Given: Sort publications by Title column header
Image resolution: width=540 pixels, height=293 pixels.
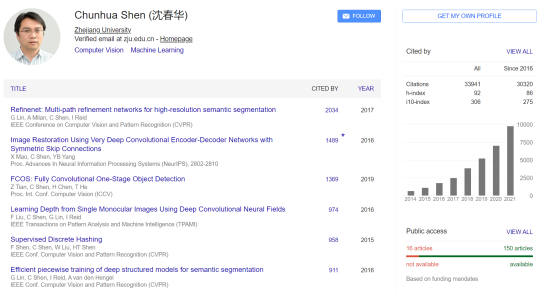Looking at the screenshot, I should pyautogui.click(x=18, y=88).
